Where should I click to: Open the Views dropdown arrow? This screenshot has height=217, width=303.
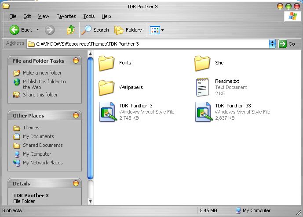click(163, 30)
